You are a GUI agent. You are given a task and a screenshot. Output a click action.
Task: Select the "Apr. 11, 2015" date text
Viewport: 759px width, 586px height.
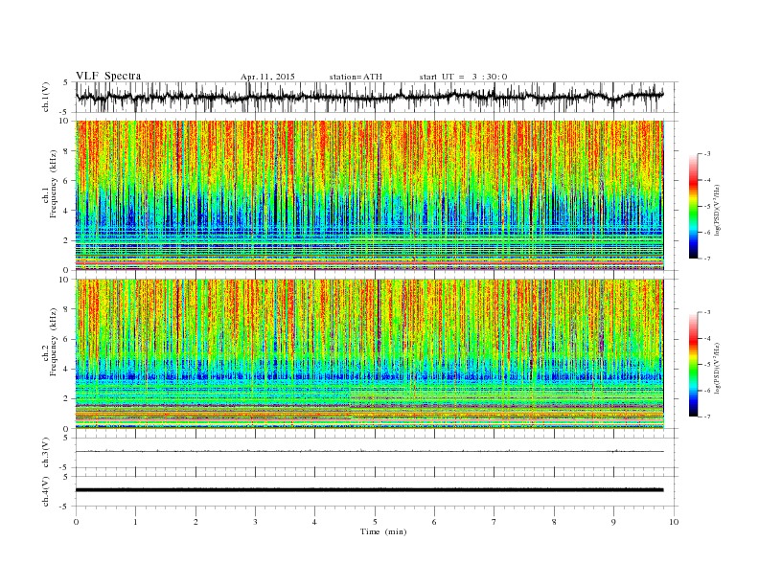point(267,77)
